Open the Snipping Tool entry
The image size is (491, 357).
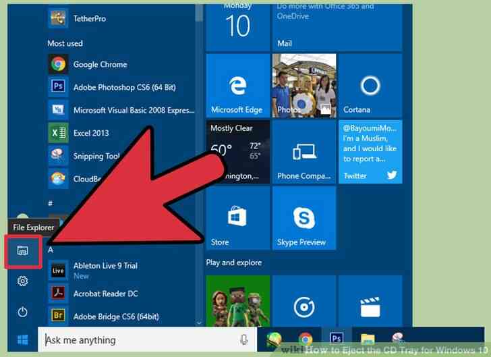(84, 156)
